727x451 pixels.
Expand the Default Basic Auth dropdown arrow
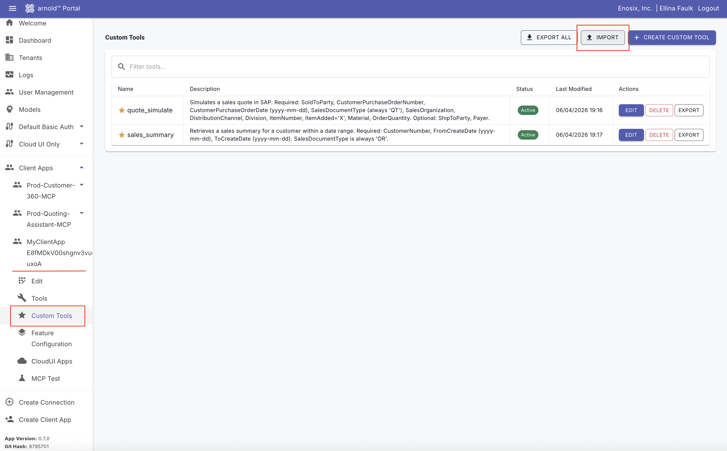tap(82, 126)
